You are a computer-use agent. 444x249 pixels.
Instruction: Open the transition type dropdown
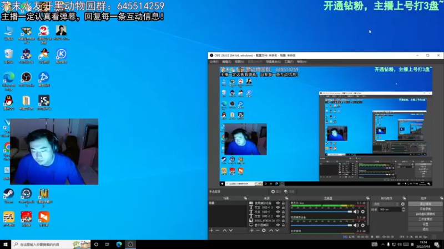point(386,204)
